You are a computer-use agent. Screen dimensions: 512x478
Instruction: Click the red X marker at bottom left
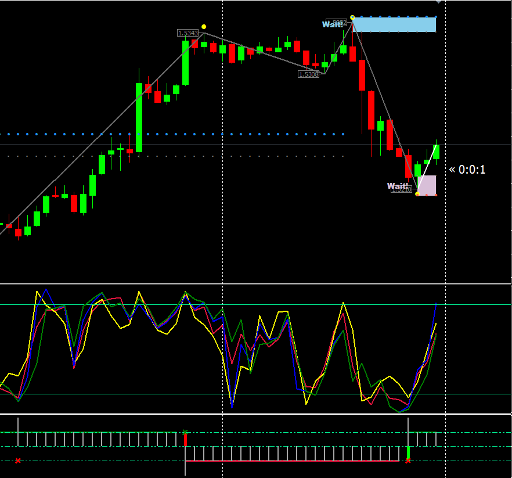pos(18,461)
